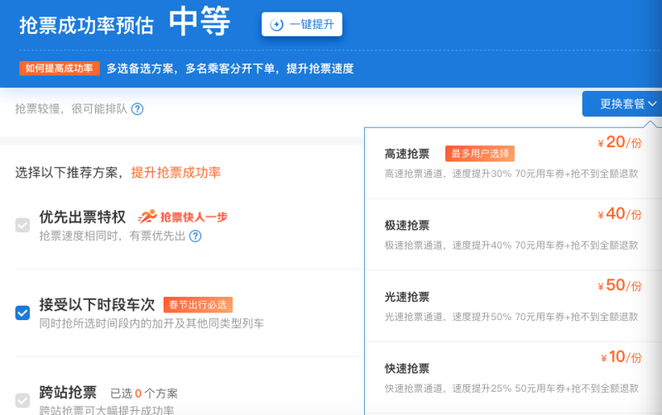This screenshot has width=662, height=415.
Task: Click the lightning icon in 一键提升 button
Action: click(x=276, y=25)
